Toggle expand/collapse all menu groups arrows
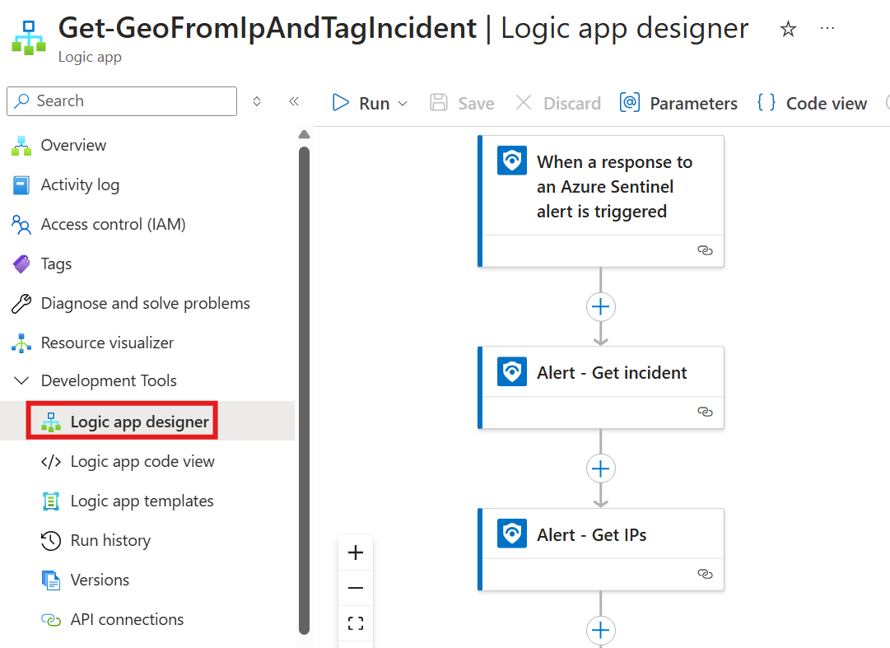Screen dimensions: 890x648 pyautogui.click(x=257, y=101)
